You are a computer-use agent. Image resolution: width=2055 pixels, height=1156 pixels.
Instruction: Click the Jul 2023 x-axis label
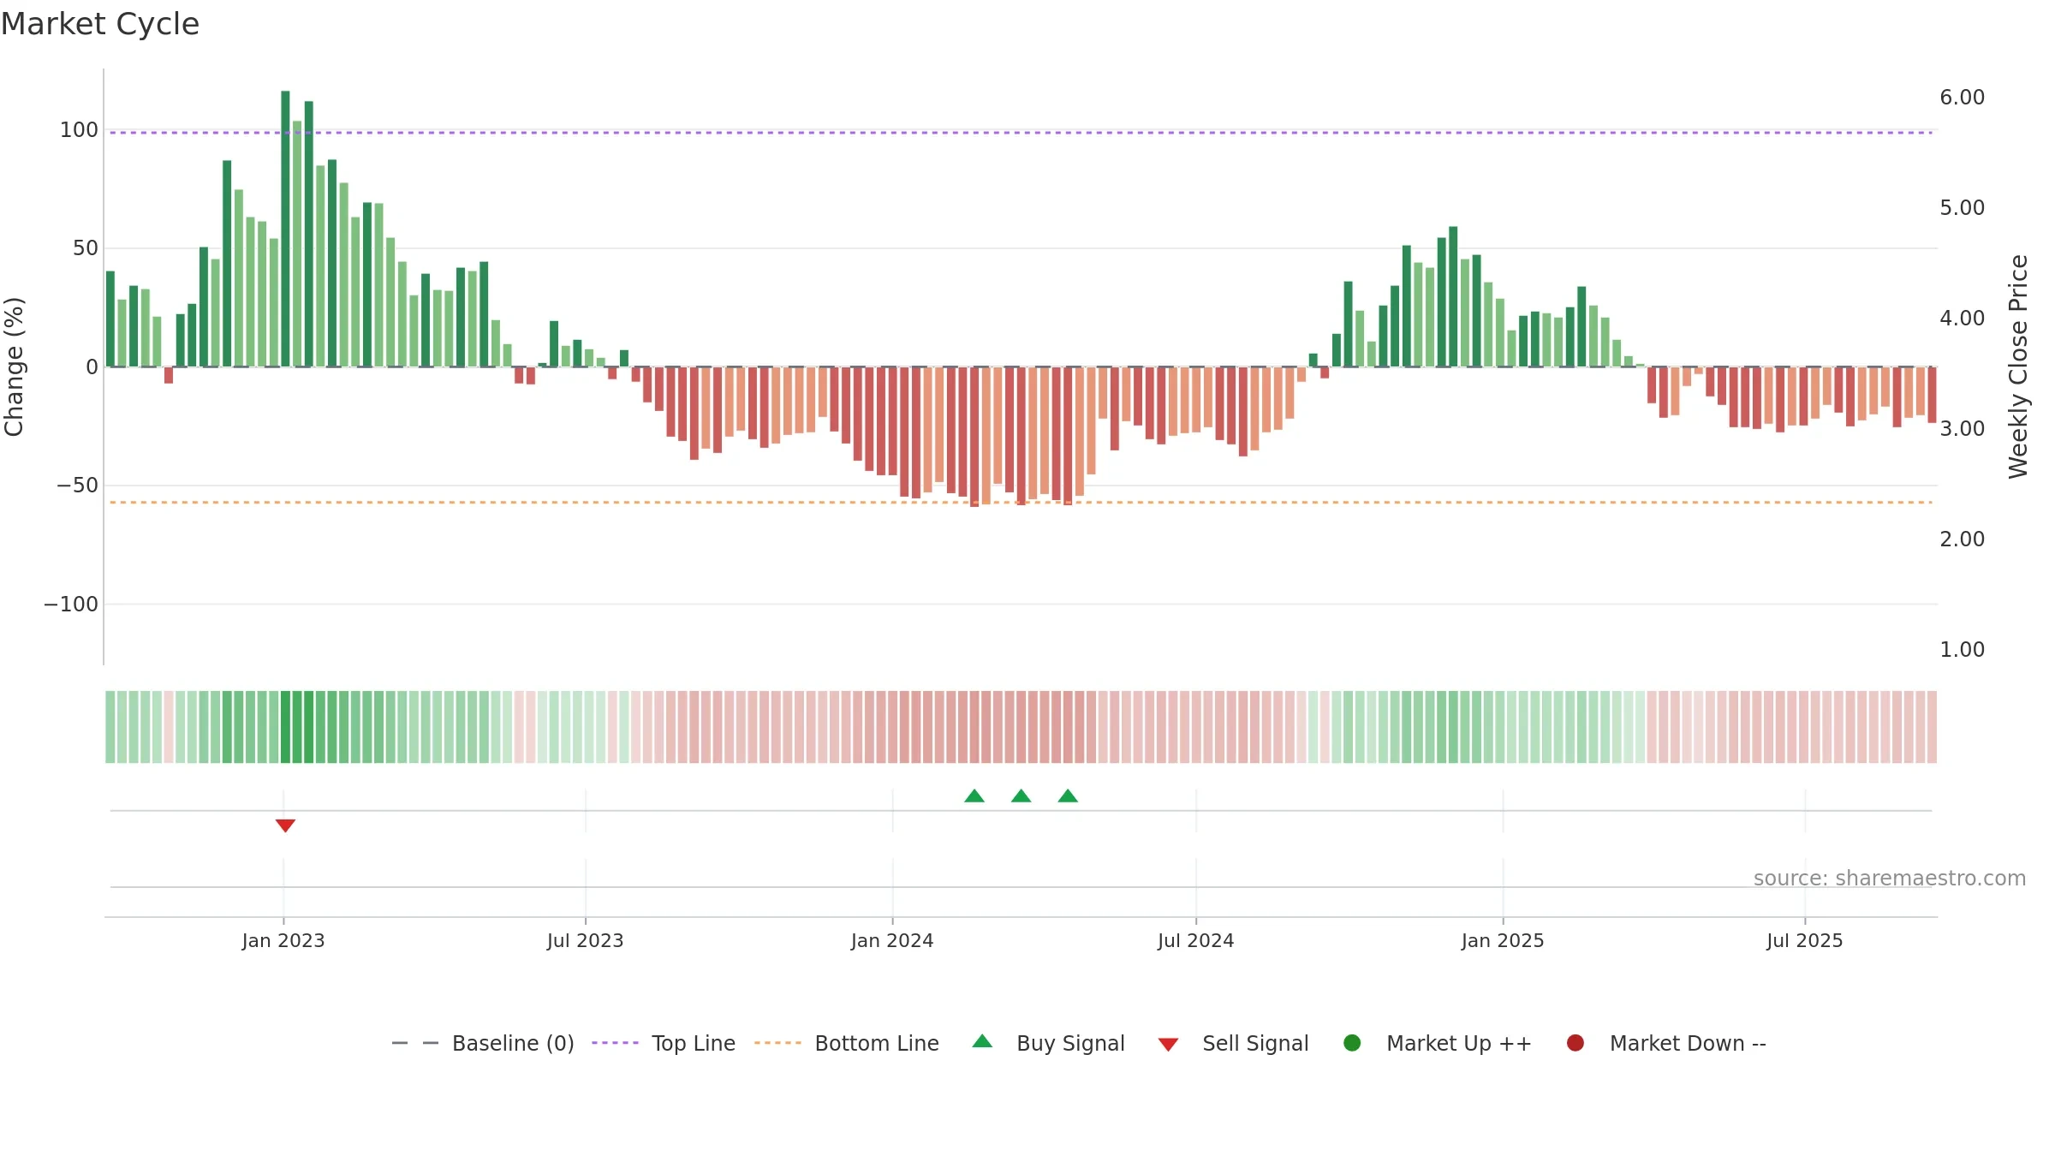coord(586,940)
